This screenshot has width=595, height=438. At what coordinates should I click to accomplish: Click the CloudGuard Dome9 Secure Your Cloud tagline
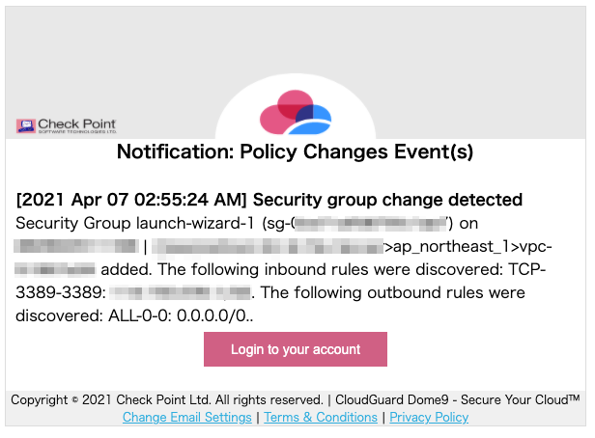[x=458, y=399]
